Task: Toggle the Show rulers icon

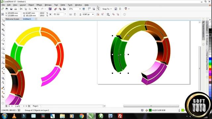Action: pyautogui.click(x=89, y=9)
